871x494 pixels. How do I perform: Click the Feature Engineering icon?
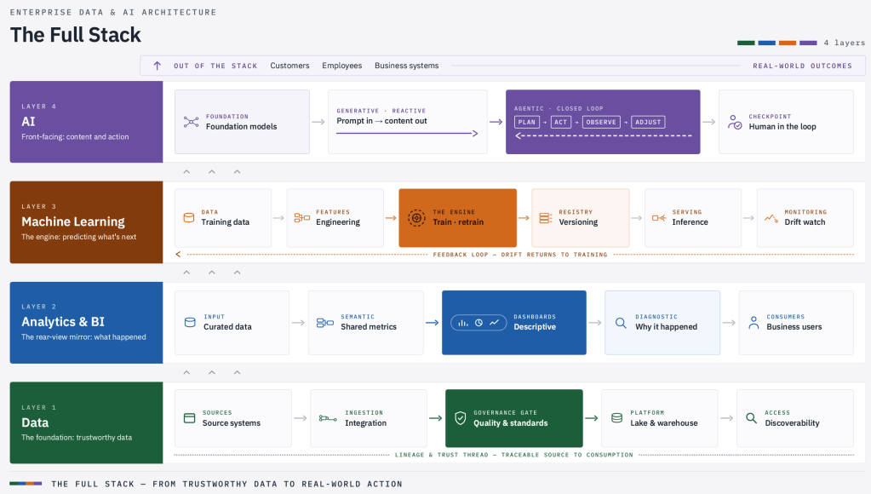(x=301, y=218)
